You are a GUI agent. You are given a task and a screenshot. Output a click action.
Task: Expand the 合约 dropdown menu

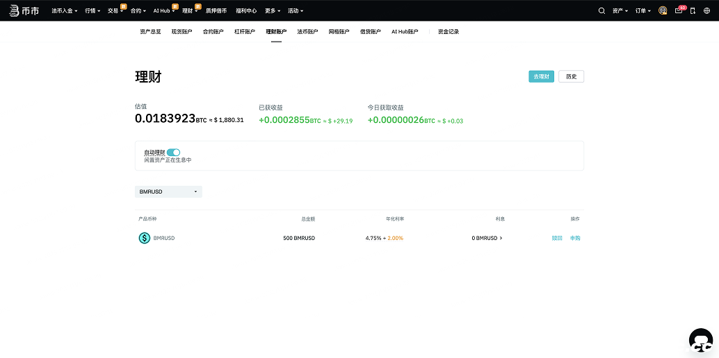(138, 10)
